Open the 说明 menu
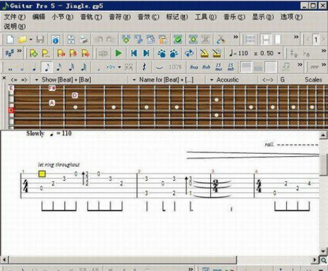 coord(14,26)
